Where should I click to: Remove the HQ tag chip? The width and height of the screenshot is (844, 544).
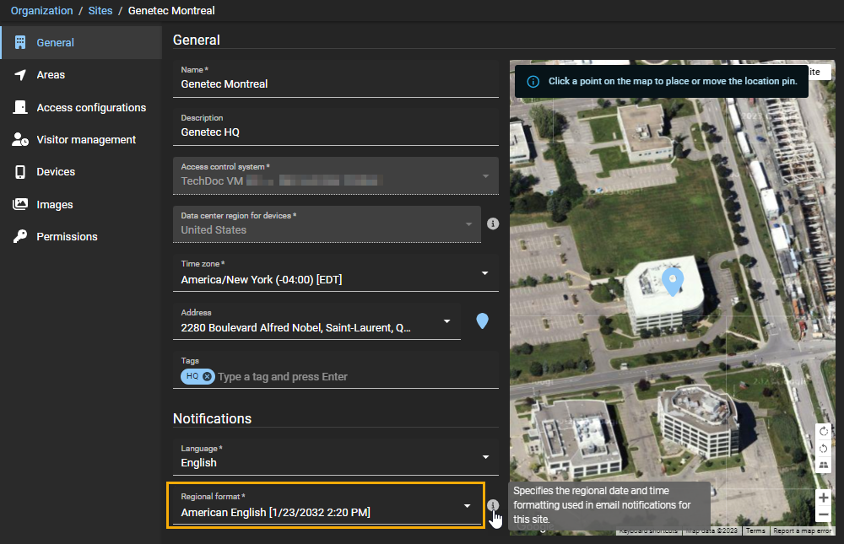pyautogui.click(x=207, y=376)
